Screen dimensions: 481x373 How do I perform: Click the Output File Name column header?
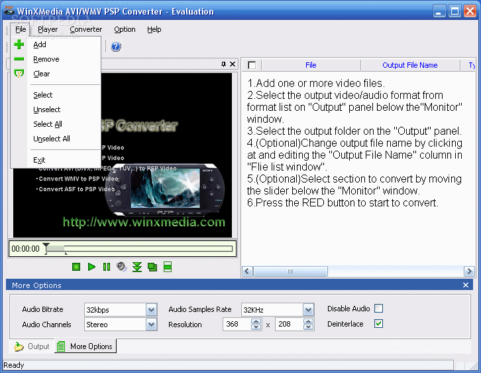(x=410, y=65)
